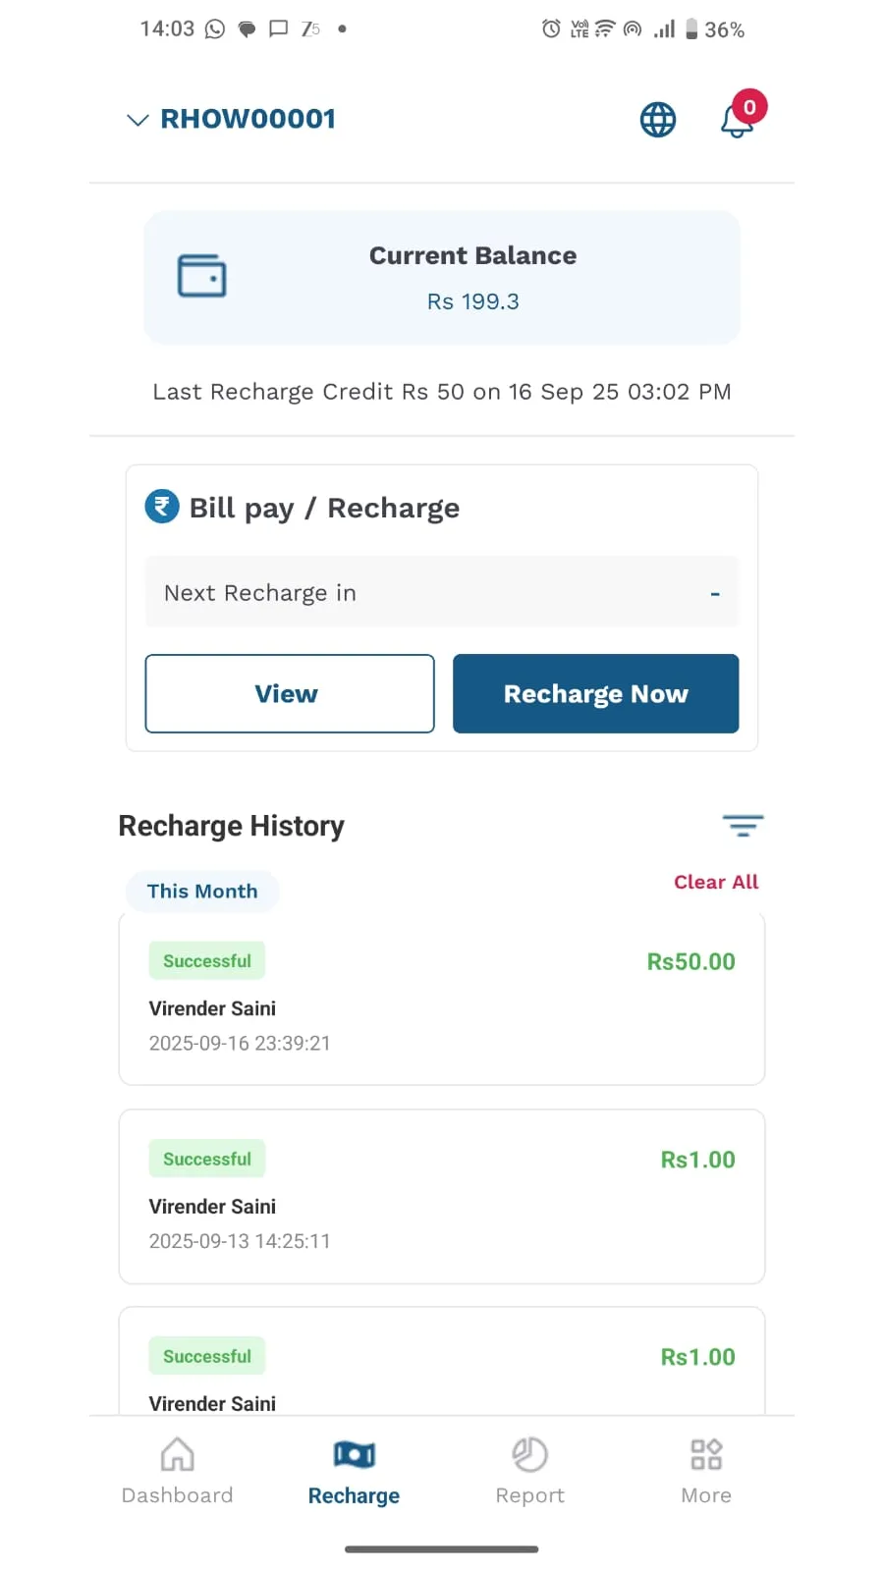Viewport: 884px width, 1571px height.
Task: Open the Rs50.00 successful recharge entry
Action: pyautogui.click(x=442, y=999)
